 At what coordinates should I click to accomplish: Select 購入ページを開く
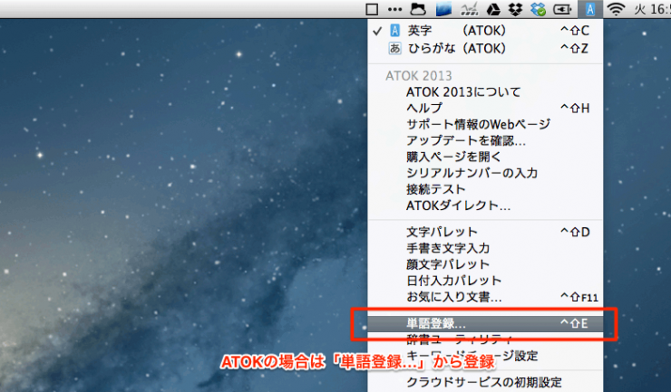(485, 157)
